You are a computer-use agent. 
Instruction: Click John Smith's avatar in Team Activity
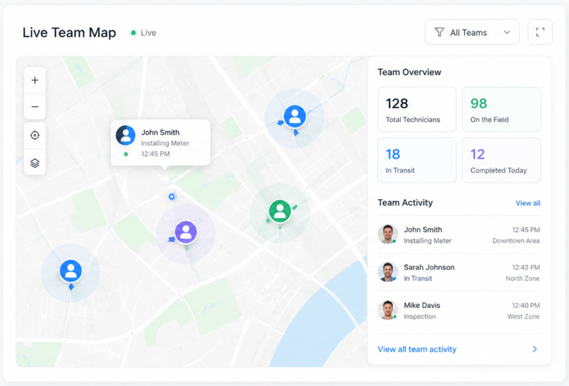click(x=388, y=234)
